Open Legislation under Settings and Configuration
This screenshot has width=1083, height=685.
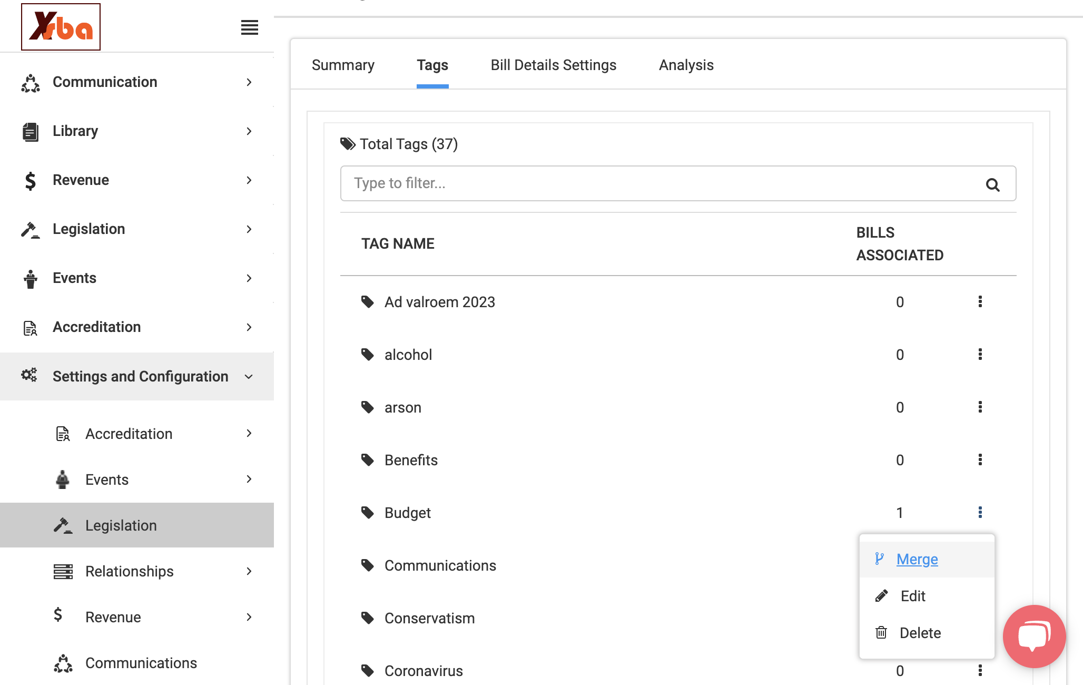coord(137,525)
